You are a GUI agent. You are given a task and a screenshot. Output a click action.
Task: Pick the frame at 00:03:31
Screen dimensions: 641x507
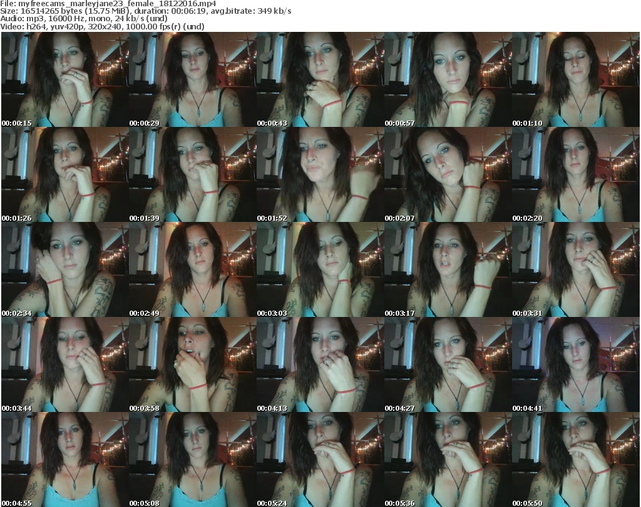point(576,269)
